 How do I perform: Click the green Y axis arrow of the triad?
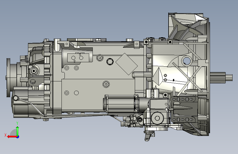18,131
